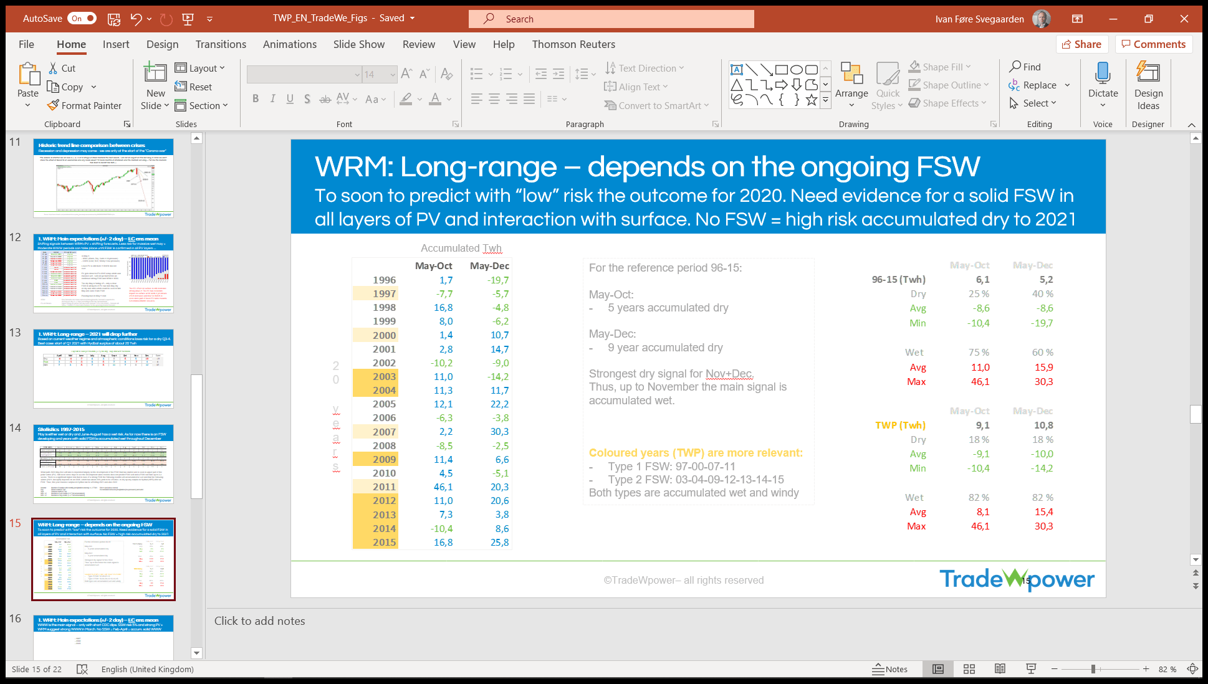Click the zoom slider handle

[x=1093, y=669]
